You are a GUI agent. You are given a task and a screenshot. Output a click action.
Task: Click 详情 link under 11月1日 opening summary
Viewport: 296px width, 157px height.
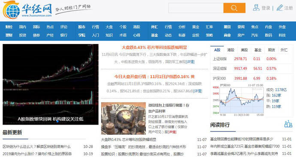pyautogui.click(x=198, y=91)
